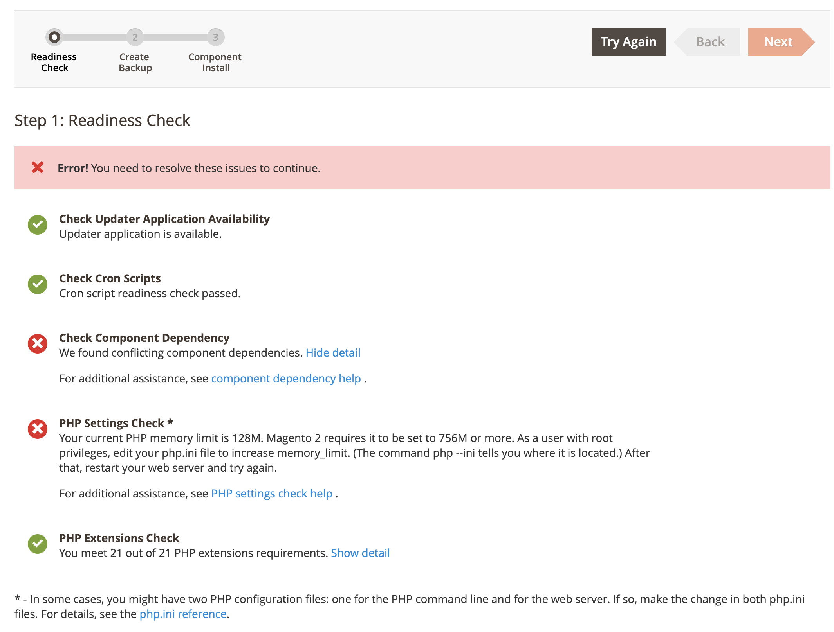The height and width of the screenshot is (632, 834).
Task: Click the step 2 circle for Create Backup
Action: click(x=135, y=38)
